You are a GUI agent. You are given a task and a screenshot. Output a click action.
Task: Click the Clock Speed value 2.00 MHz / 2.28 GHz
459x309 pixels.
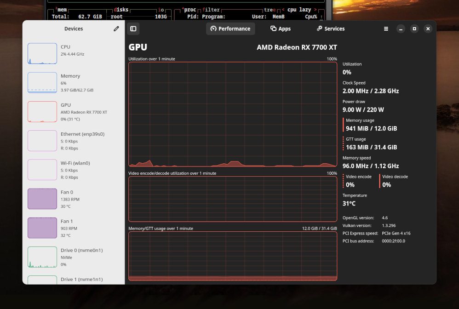371,91
